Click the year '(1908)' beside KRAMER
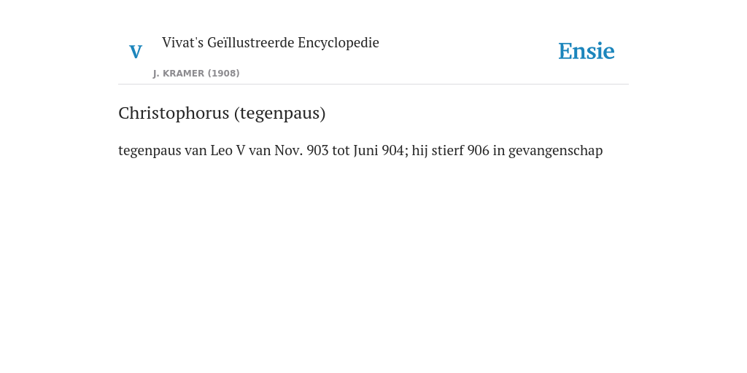Viewport: 747px width, 373px height. (x=223, y=74)
